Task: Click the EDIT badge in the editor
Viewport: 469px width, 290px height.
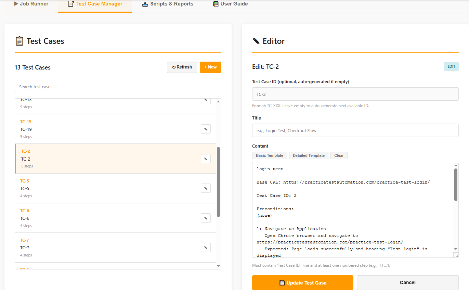Action: (x=451, y=66)
